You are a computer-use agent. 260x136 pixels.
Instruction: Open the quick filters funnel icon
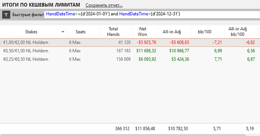tap(6, 15)
